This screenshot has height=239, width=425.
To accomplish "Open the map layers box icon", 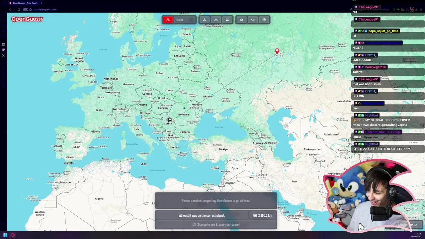I will point(241,20).
